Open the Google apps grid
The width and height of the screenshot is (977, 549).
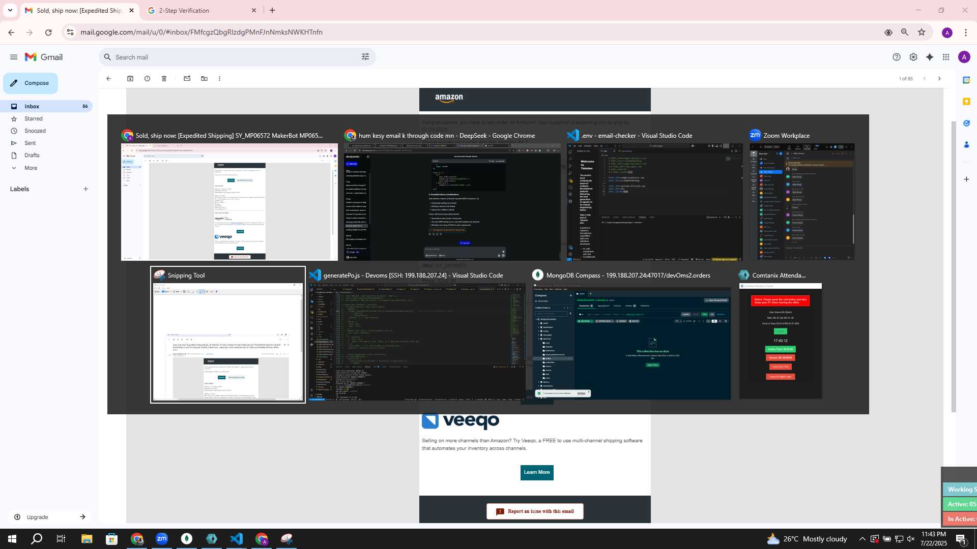946,57
